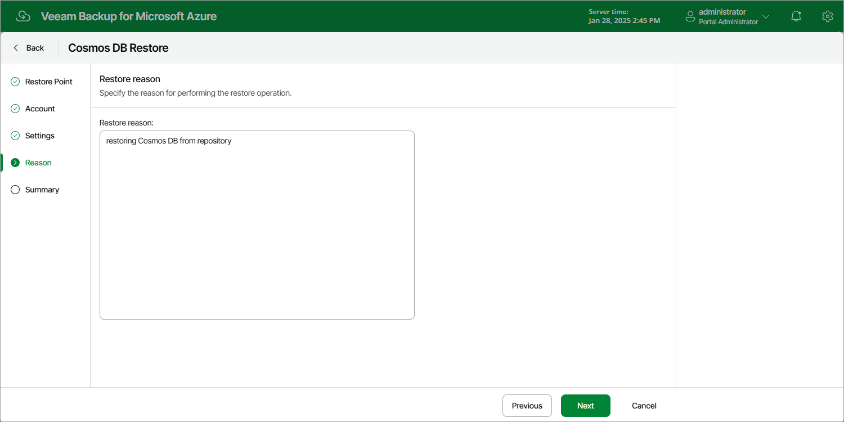844x422 pixels.
Task: Click the 'Restore reason:' field label
Action: click(x=127, y=122)
